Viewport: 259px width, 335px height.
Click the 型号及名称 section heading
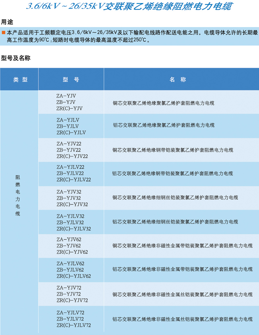(x=16, y=58)
